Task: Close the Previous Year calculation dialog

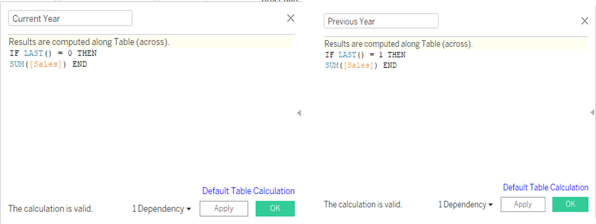Action: tap(585, 21)
